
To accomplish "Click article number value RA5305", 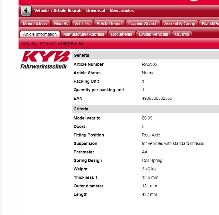I will 149,64.
